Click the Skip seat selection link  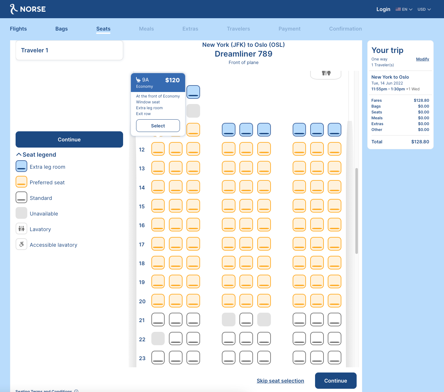280,381
